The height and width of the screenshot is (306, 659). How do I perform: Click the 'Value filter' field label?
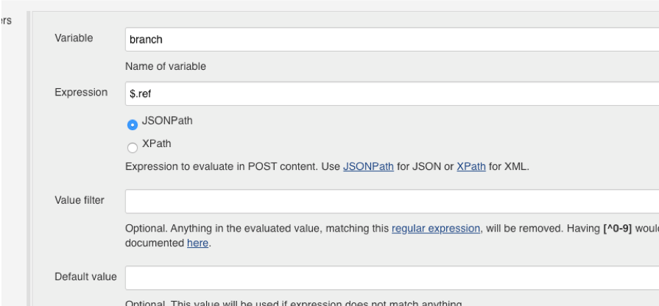80,200
